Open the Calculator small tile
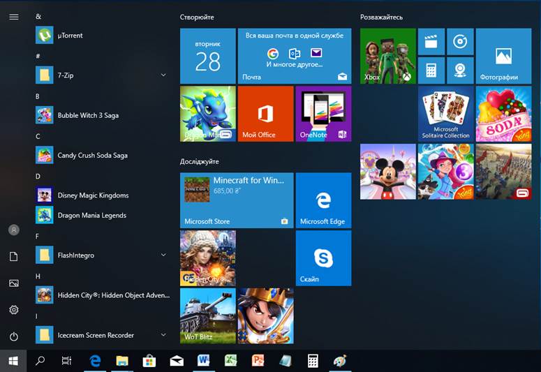The height and width of the screenshot is (372, 541). tap(431, 70)
